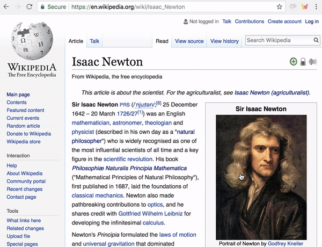Screen dimensions: 322x247
Task: Click the PRS link
Action: click(125, 105)
